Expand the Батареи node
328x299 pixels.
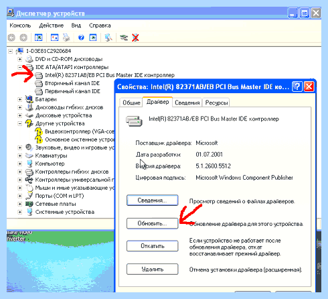(20, 99)
